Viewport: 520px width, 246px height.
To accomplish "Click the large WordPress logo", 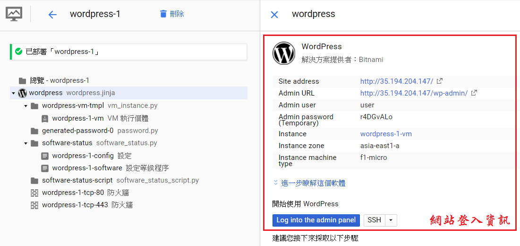I will pyautogui.click(x=283, y=53).
